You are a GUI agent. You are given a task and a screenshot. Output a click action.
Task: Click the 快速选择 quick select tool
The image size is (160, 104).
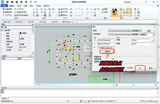(x=7, y=9)
